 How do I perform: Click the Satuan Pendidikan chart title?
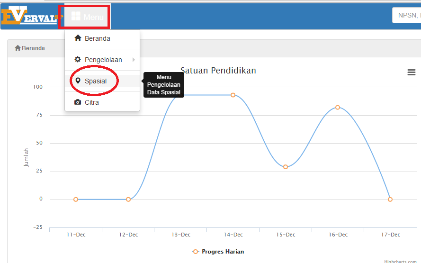pos(218,71)
